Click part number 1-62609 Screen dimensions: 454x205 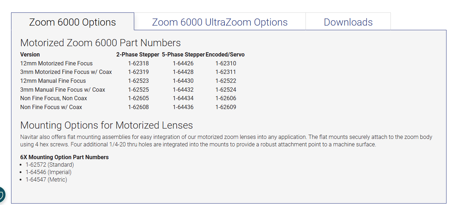tap(226, 107)
